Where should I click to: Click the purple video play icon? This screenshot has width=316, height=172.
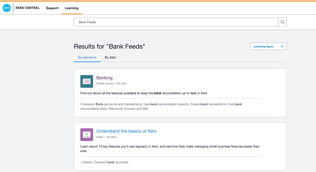(x=87, y=135)
